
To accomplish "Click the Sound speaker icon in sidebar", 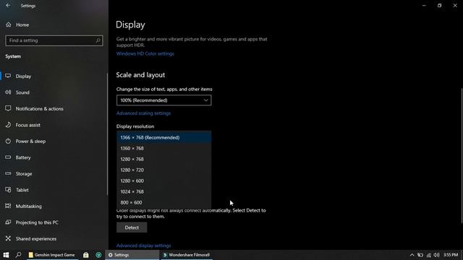I will pyautogui.click(x=8, y=92).
